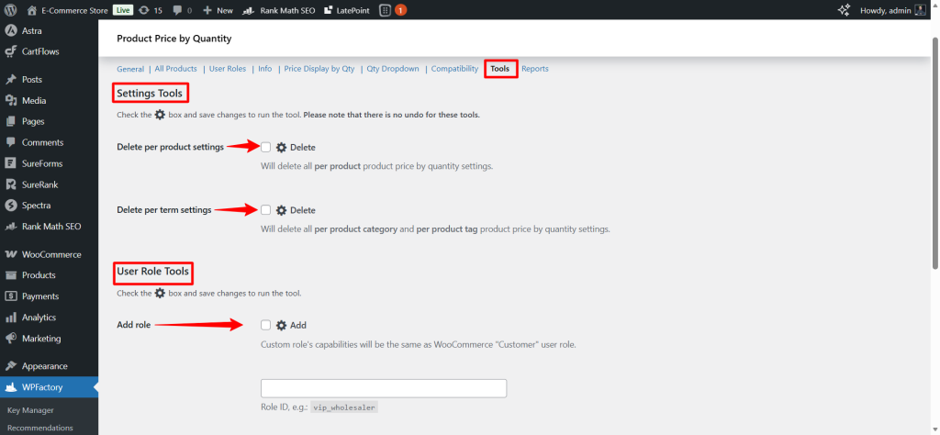The height and width of the screenshot is (435, 940).
Task: Click the Role ID text field
Action: point(384,388)
